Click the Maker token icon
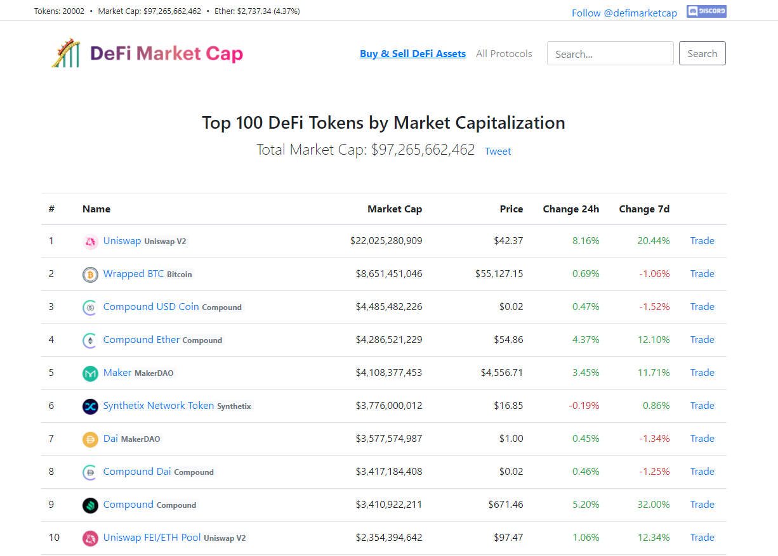This screenshot has width=778, height=556. 90,373
